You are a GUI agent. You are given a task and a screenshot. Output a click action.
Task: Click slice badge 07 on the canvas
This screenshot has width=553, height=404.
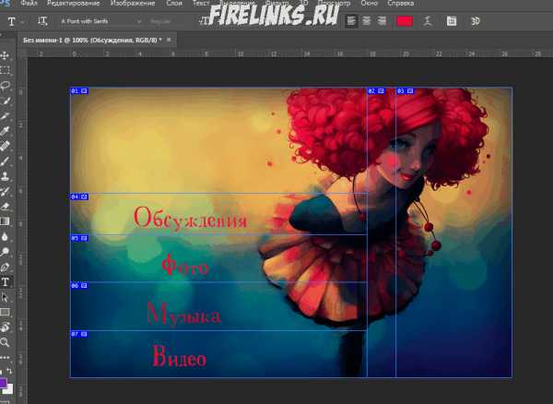79,334
